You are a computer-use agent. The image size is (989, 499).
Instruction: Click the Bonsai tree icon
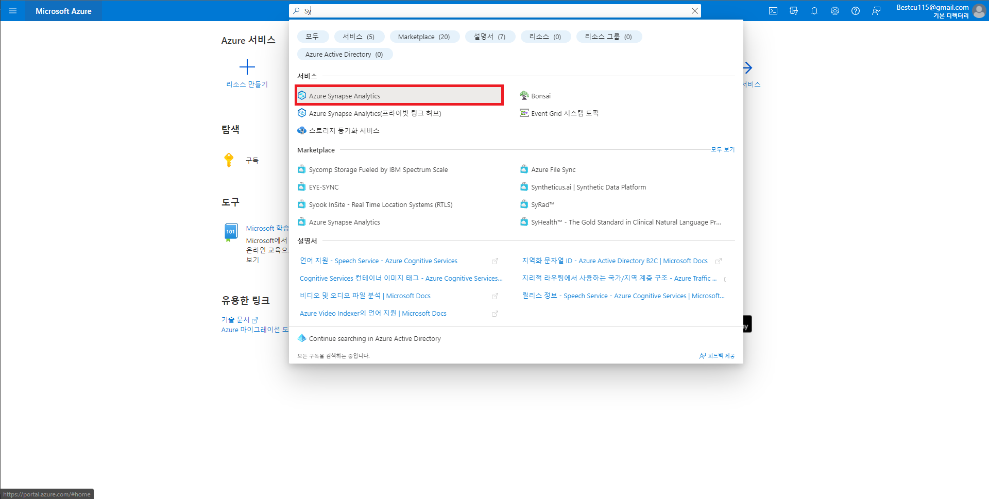coord(524,95)
